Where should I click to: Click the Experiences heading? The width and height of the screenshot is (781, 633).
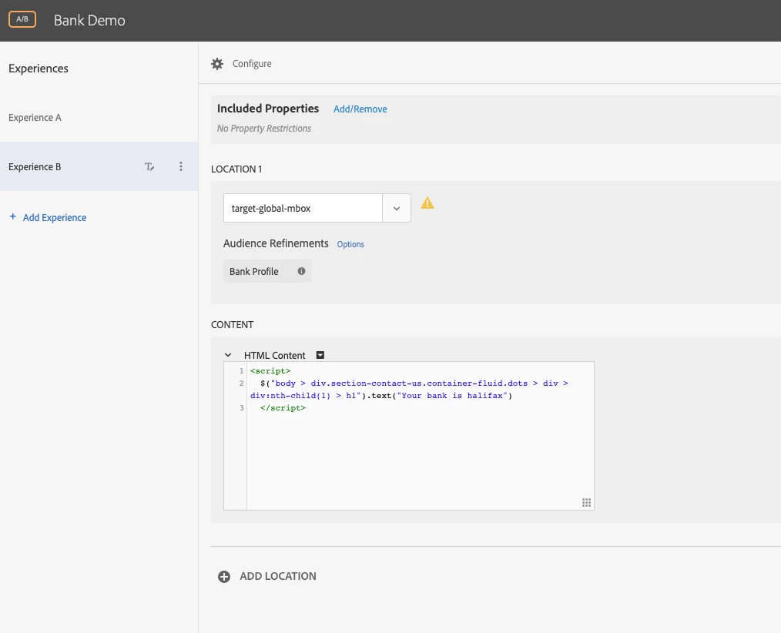coord(39,69)
